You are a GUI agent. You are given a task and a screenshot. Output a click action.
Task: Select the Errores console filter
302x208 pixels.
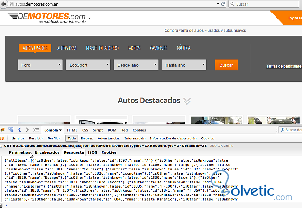tap(87, 139)
